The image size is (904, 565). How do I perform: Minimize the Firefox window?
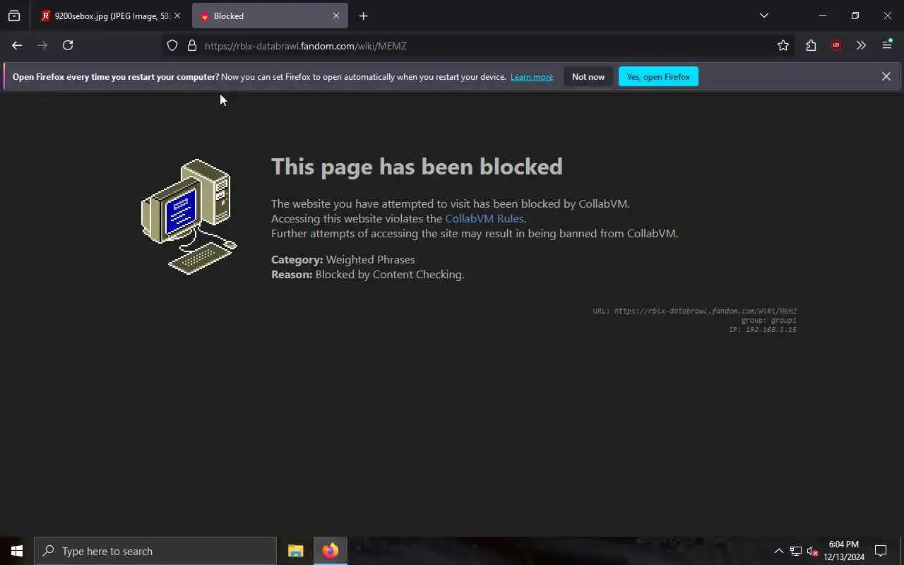coord(822,16)
